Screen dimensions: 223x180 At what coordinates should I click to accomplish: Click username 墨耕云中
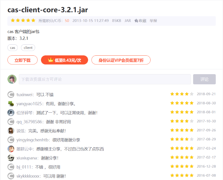[x=24, y=149]
